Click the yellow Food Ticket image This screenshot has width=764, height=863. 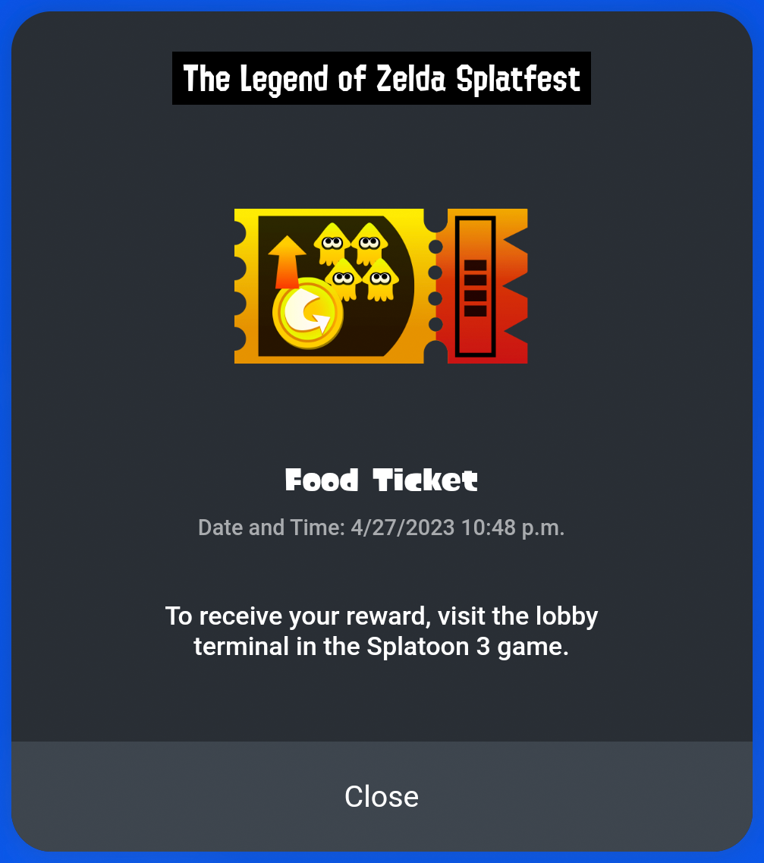click(x=381, y=286)
